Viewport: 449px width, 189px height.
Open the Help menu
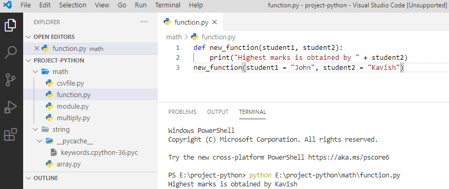(x=196, y=5)
